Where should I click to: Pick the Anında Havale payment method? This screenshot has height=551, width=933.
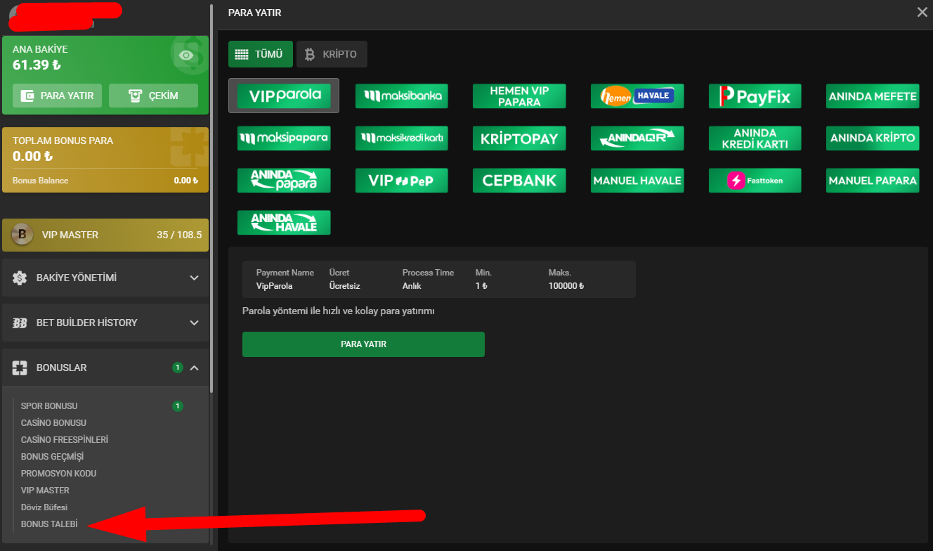tap(284, 223)
